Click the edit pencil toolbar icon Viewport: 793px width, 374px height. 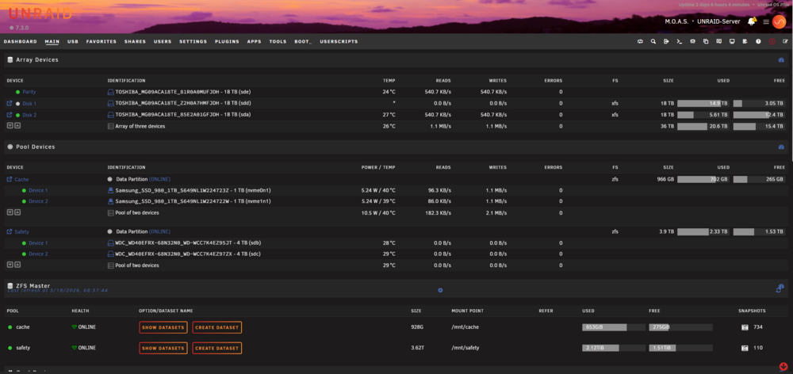point(785,41)
